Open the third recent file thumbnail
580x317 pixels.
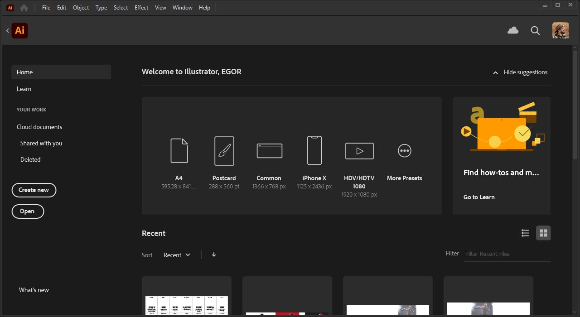(388, 296)
